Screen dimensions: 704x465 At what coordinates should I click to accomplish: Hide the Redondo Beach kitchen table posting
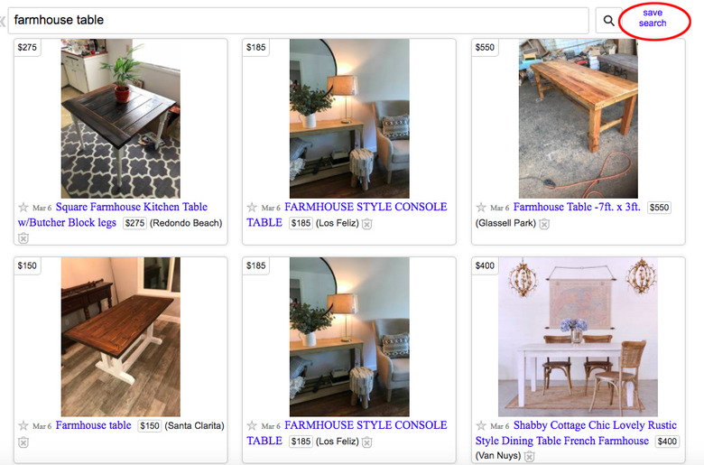(x=23, y=238)
